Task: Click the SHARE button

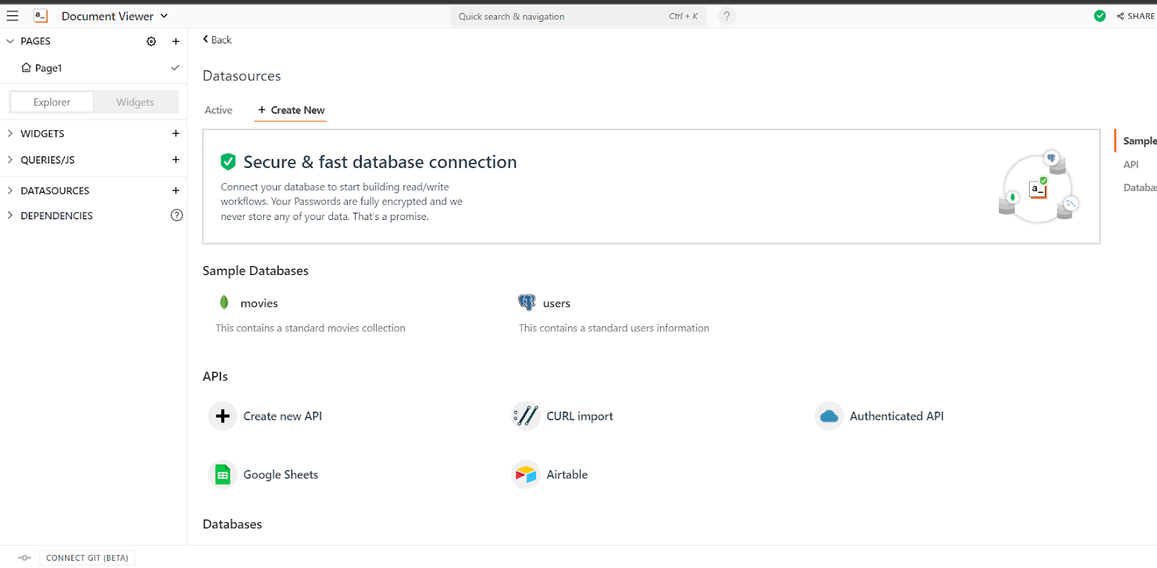Action: 1135,16
